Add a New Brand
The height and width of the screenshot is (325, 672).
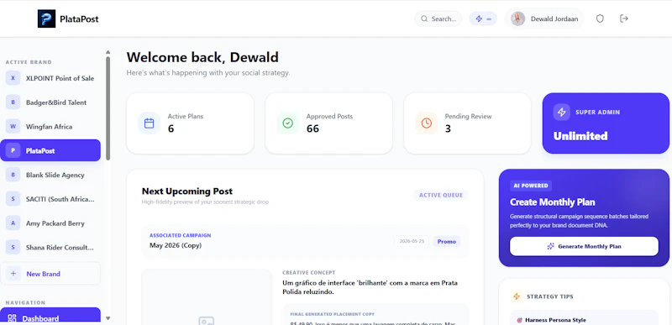click(x=50, y=274)
